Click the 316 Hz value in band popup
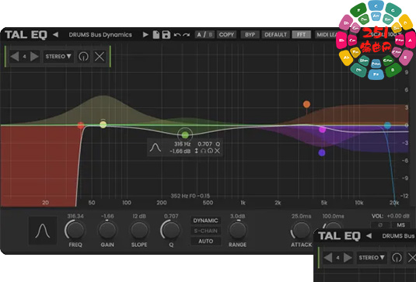The height and width of the screenshot is (282, 416). click(x=183, y=144)
